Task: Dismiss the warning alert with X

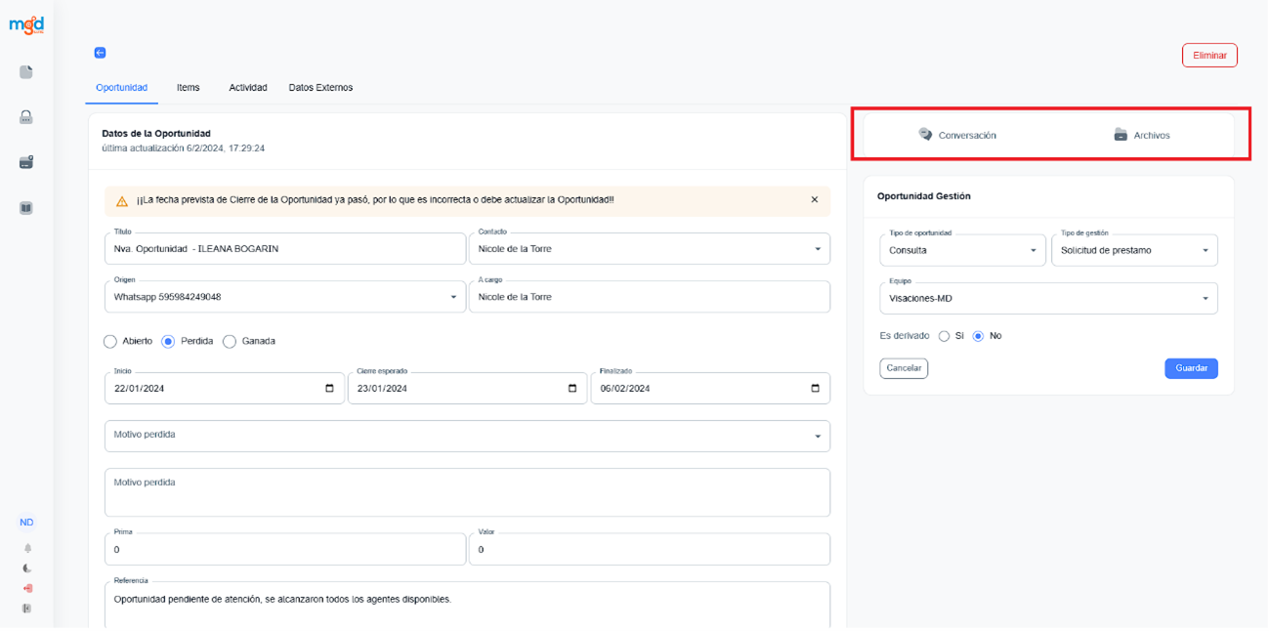Action: click(815, 200)
